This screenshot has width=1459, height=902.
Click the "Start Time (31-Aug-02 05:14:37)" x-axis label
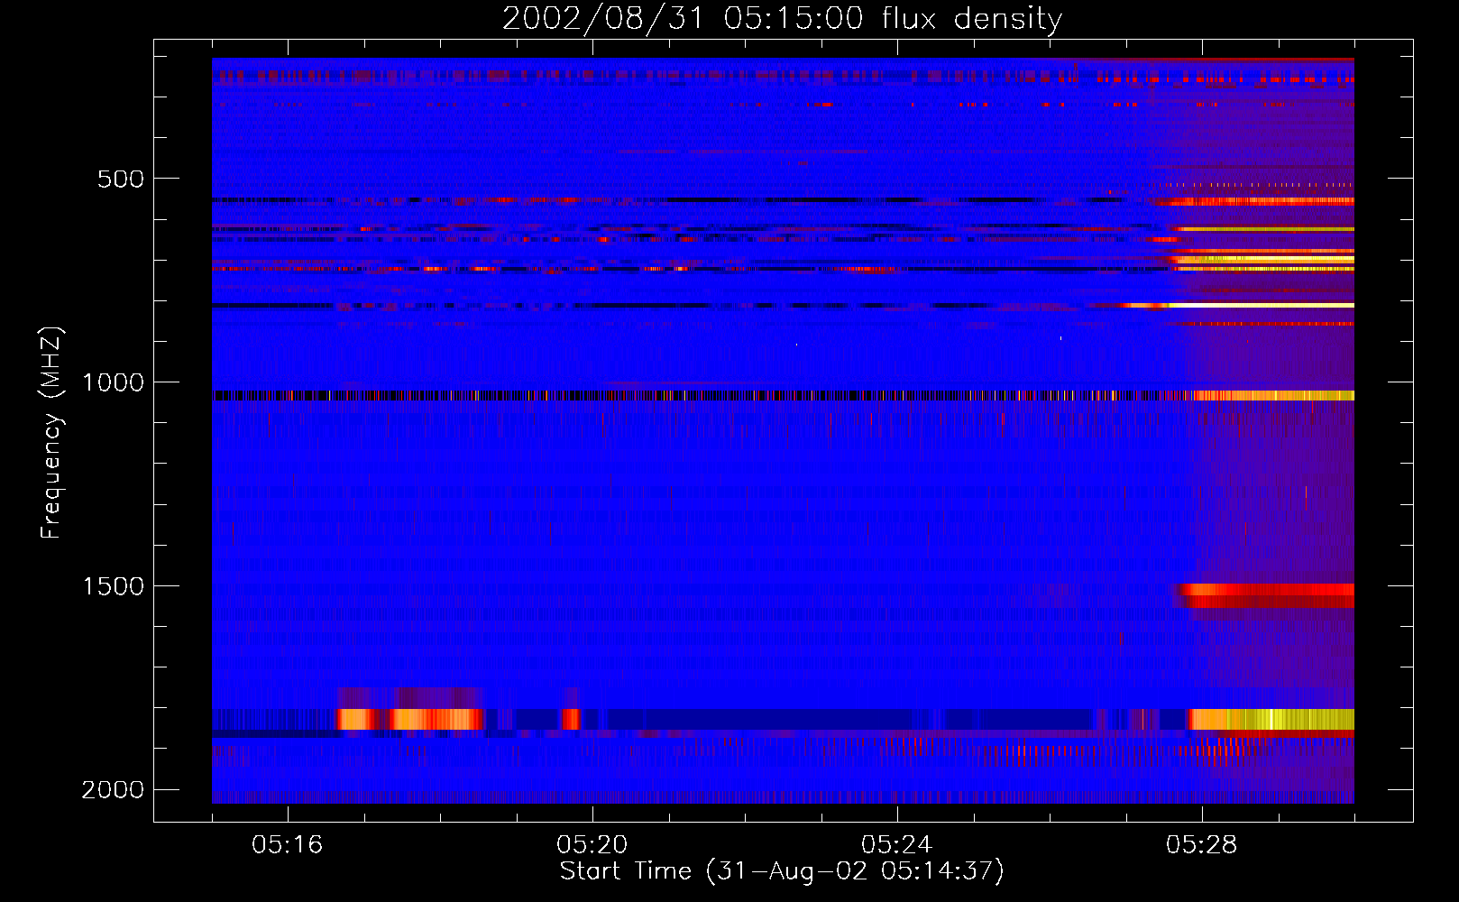point(782,871)
